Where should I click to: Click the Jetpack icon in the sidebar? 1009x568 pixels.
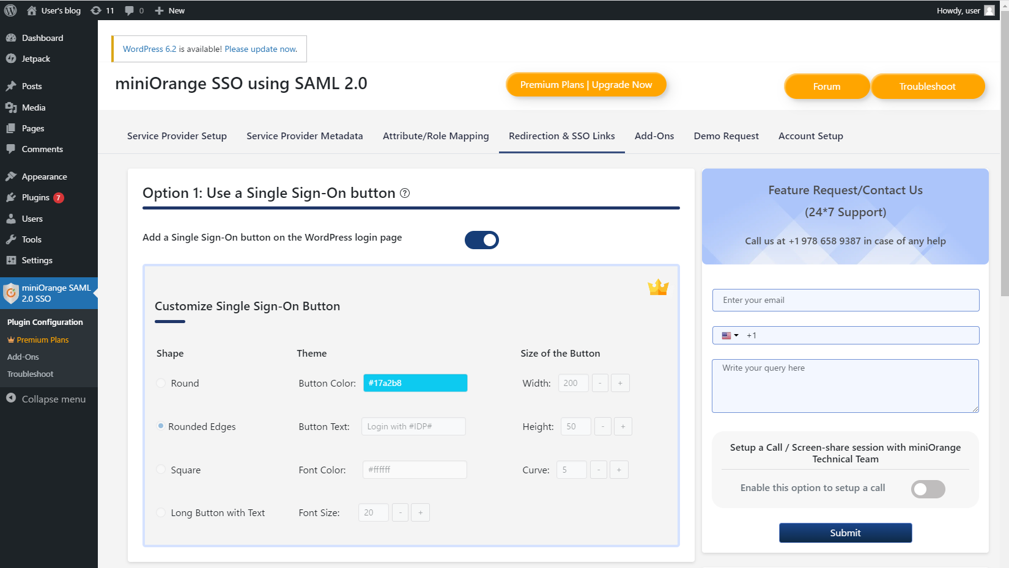12,59
